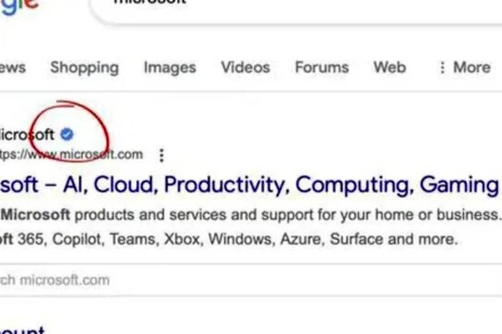Click the https://www.microsoft.com URL
This screenshot has height=334, width=502.
(x=71, y=154)
